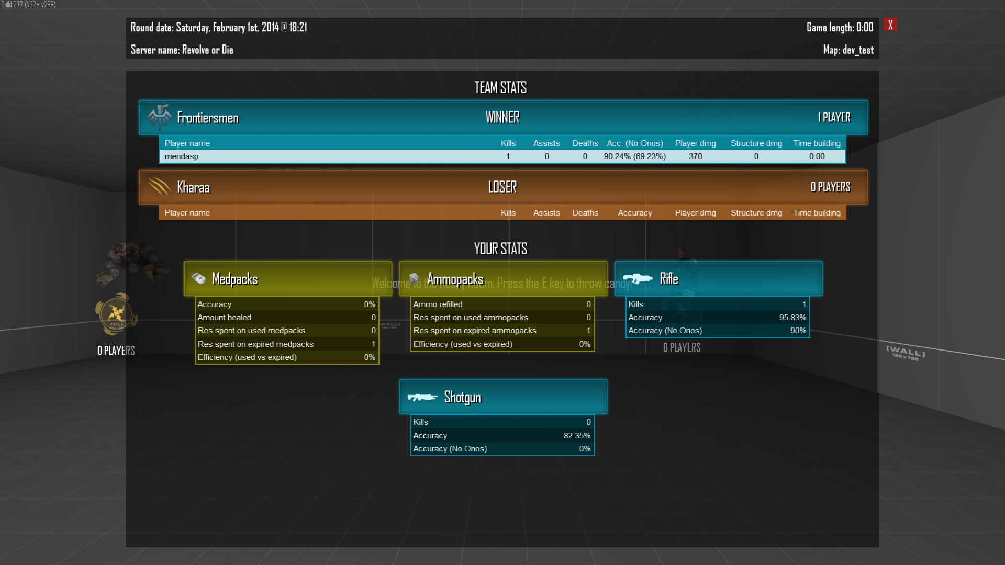Click the Kharaa claw icon
Screen dimensions: 1005x565
tap(159, 187)
